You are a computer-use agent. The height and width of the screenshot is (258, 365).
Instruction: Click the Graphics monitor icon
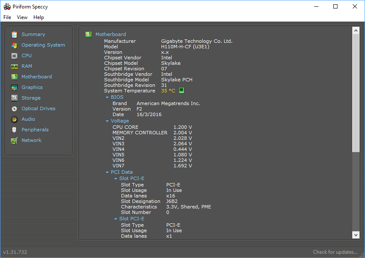[x=14, y=88]
